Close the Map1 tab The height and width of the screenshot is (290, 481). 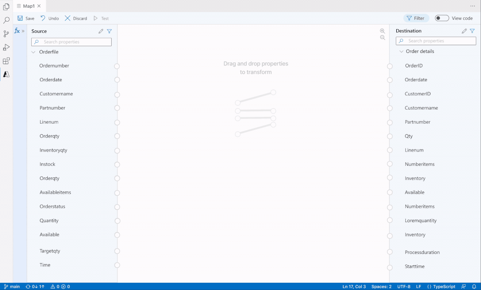[39, 6]
